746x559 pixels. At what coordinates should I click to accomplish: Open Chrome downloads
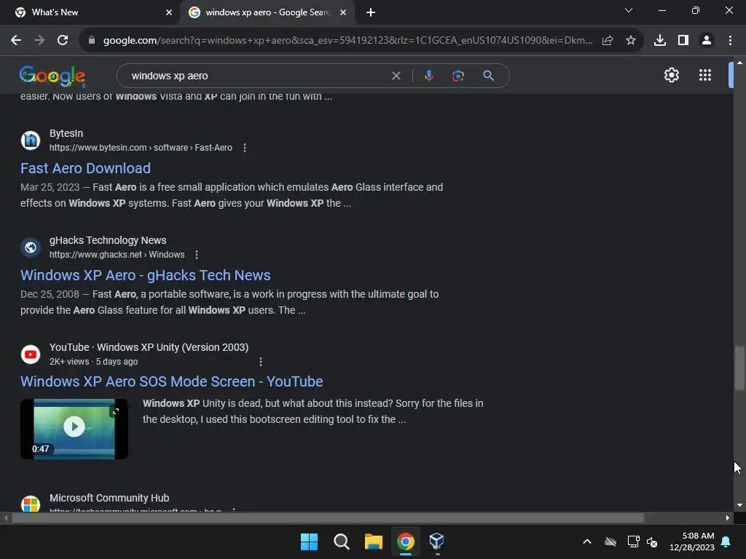point(660,41)
